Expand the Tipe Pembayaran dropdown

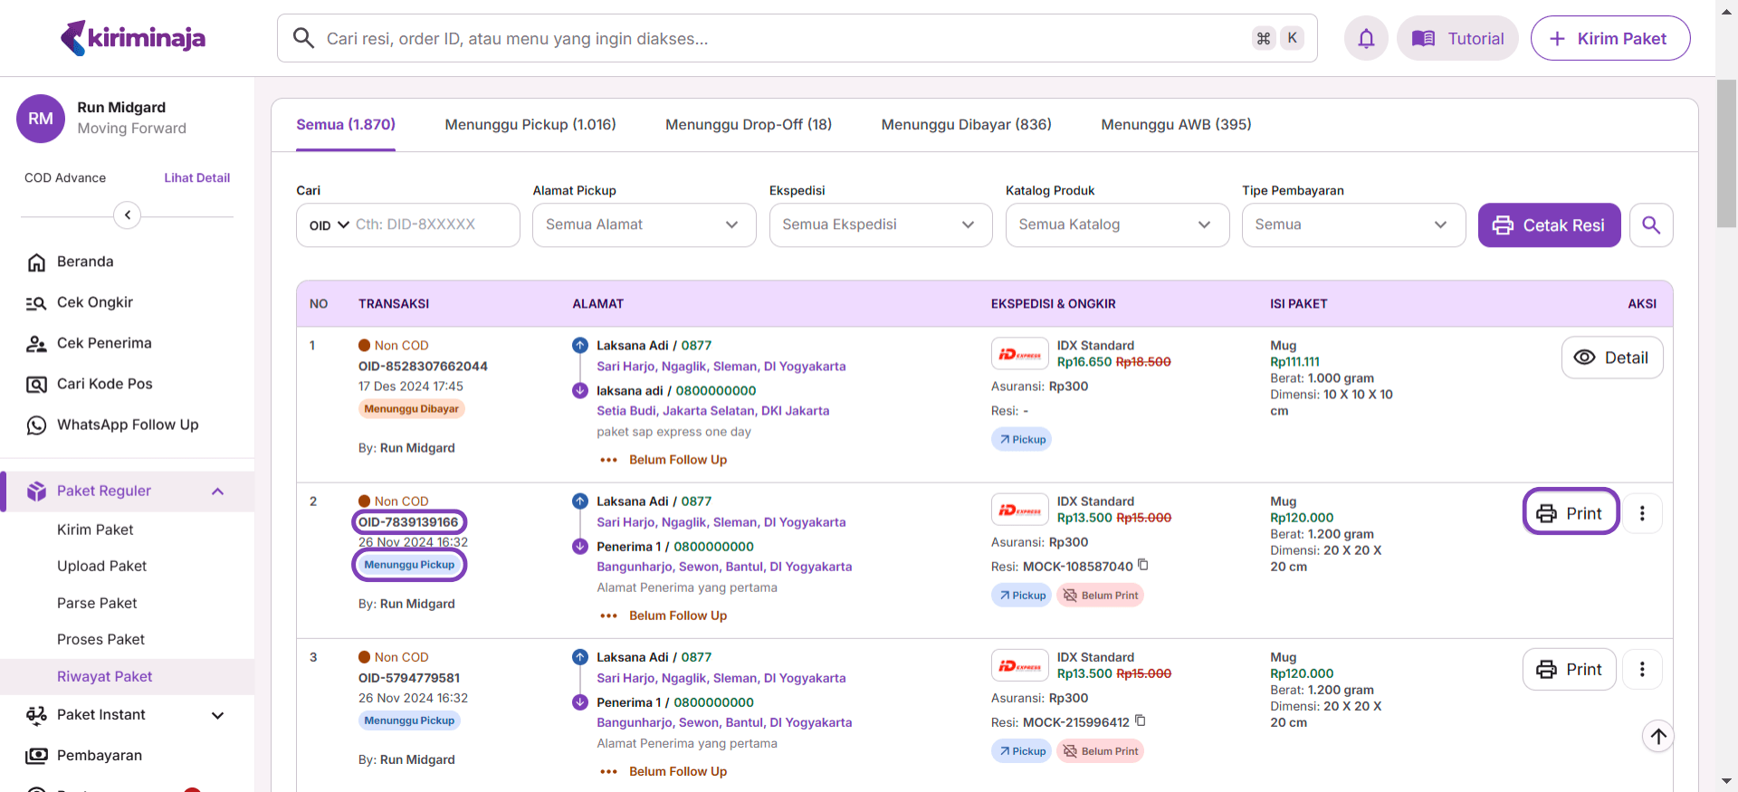1352,225
